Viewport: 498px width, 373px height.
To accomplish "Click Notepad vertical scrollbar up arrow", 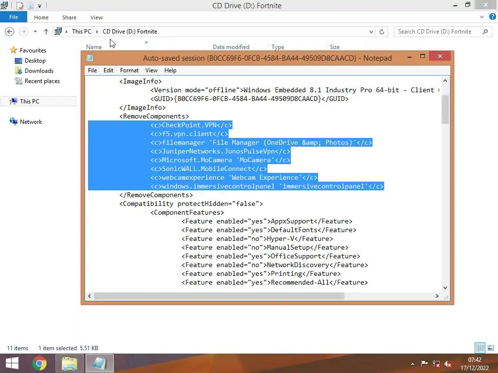I will coord(445,81).
